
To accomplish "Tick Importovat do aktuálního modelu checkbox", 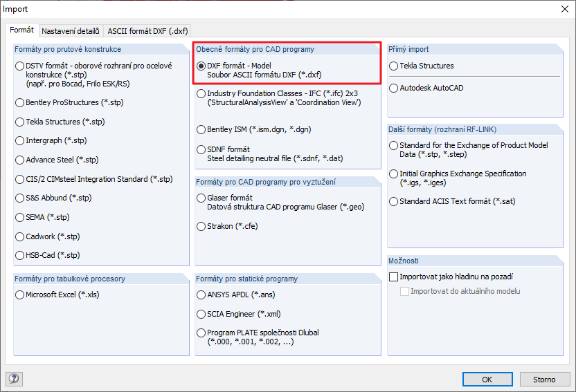I will [x=404, y=292].
